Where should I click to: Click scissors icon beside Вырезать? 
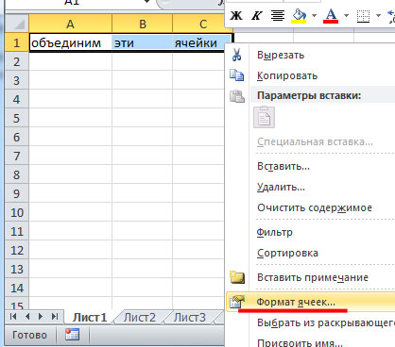[236, 55]
